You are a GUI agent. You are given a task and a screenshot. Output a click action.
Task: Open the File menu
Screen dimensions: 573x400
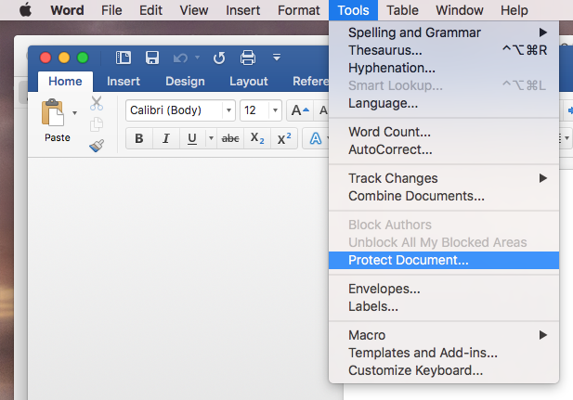pyautogui.click(x=111, y=10)
